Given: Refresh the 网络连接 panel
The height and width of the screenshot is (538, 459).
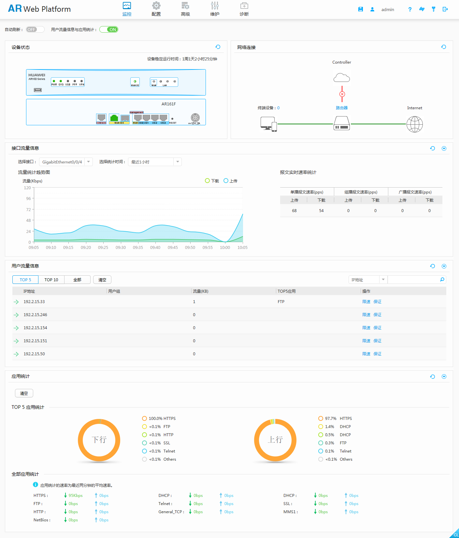Looking at the screenshot, I should [443, 47].
